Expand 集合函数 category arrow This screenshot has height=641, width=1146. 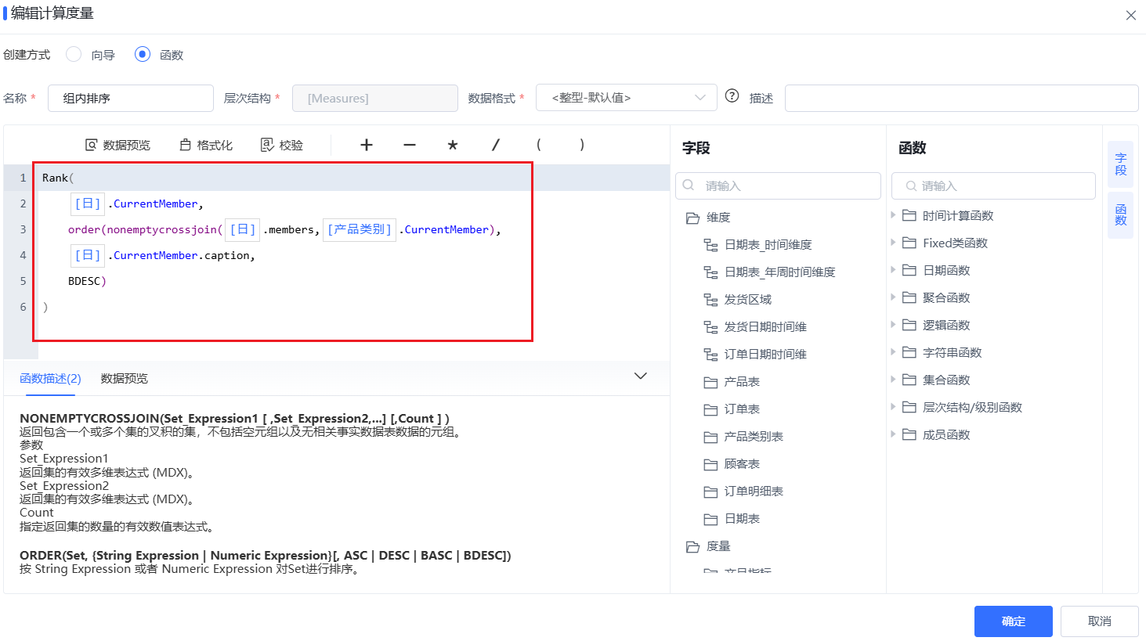[x=893, y=380]
